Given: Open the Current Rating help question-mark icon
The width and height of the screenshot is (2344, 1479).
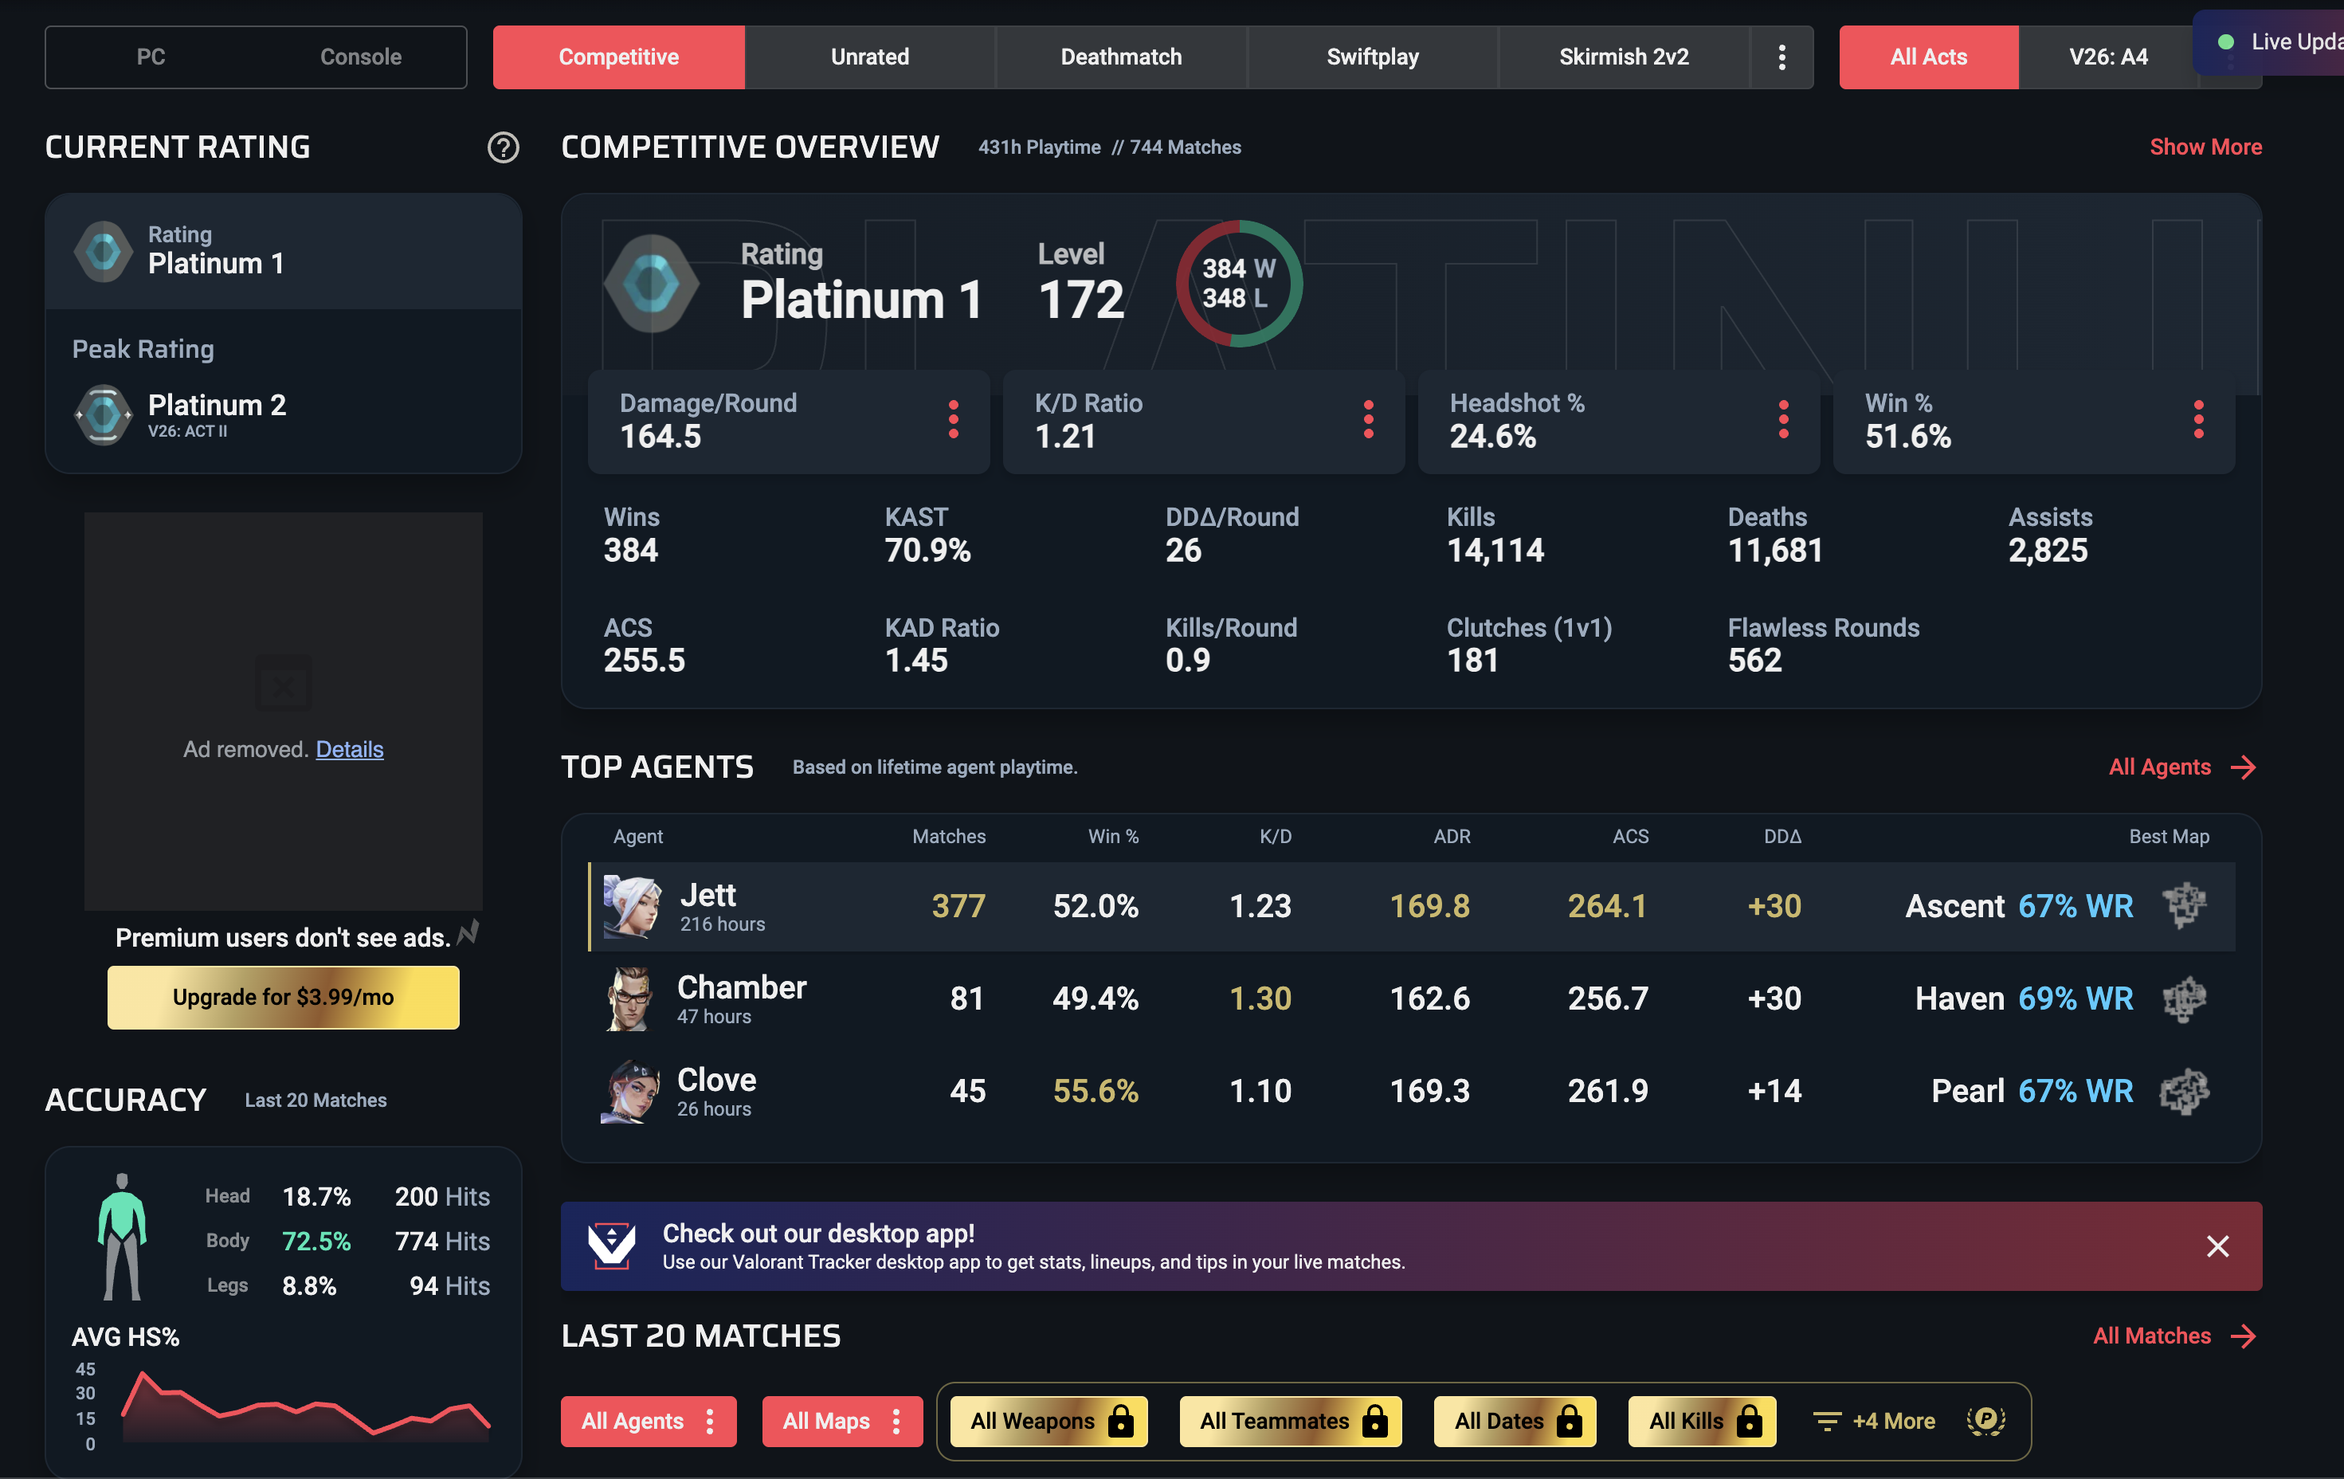Looking at the screenshot, I should click(504, 147).
